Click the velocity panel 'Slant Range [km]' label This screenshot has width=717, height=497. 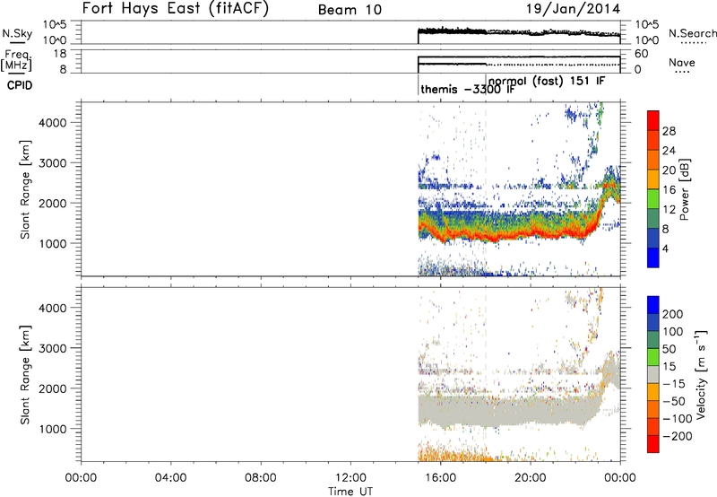pyautogui.click(x=25, y=375)
